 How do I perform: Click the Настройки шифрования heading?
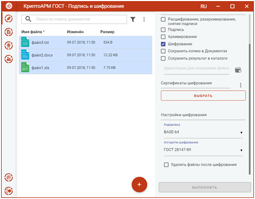(x=184, y=115)
